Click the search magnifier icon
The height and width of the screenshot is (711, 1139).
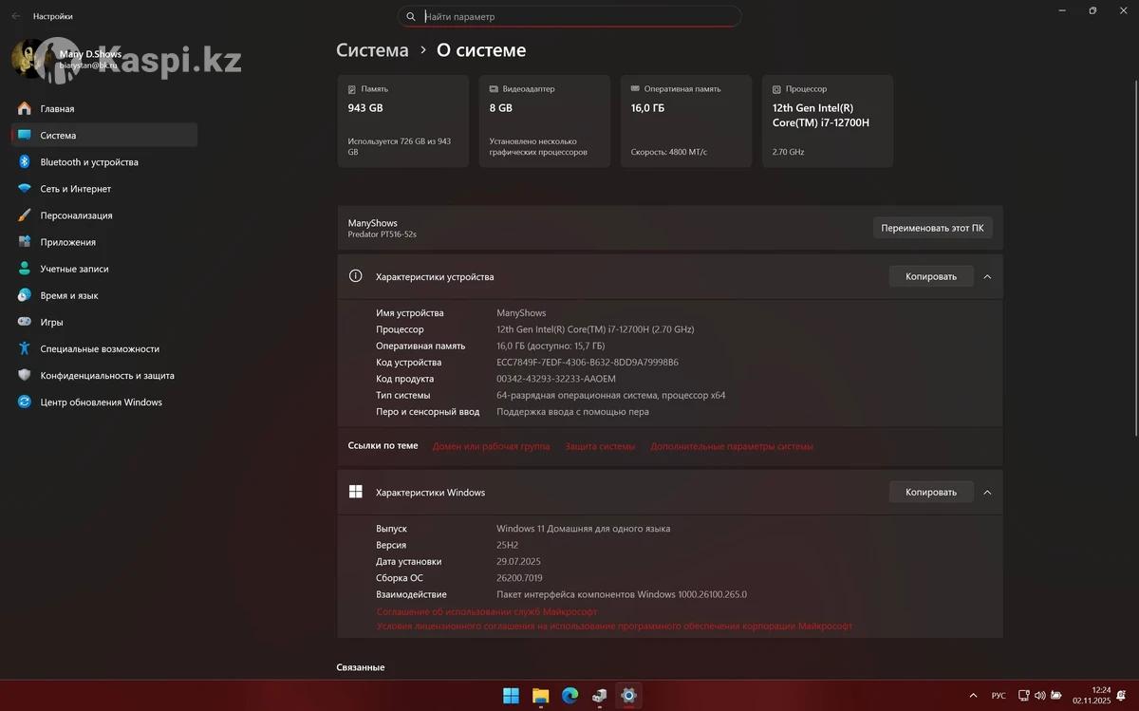point(411,17)
